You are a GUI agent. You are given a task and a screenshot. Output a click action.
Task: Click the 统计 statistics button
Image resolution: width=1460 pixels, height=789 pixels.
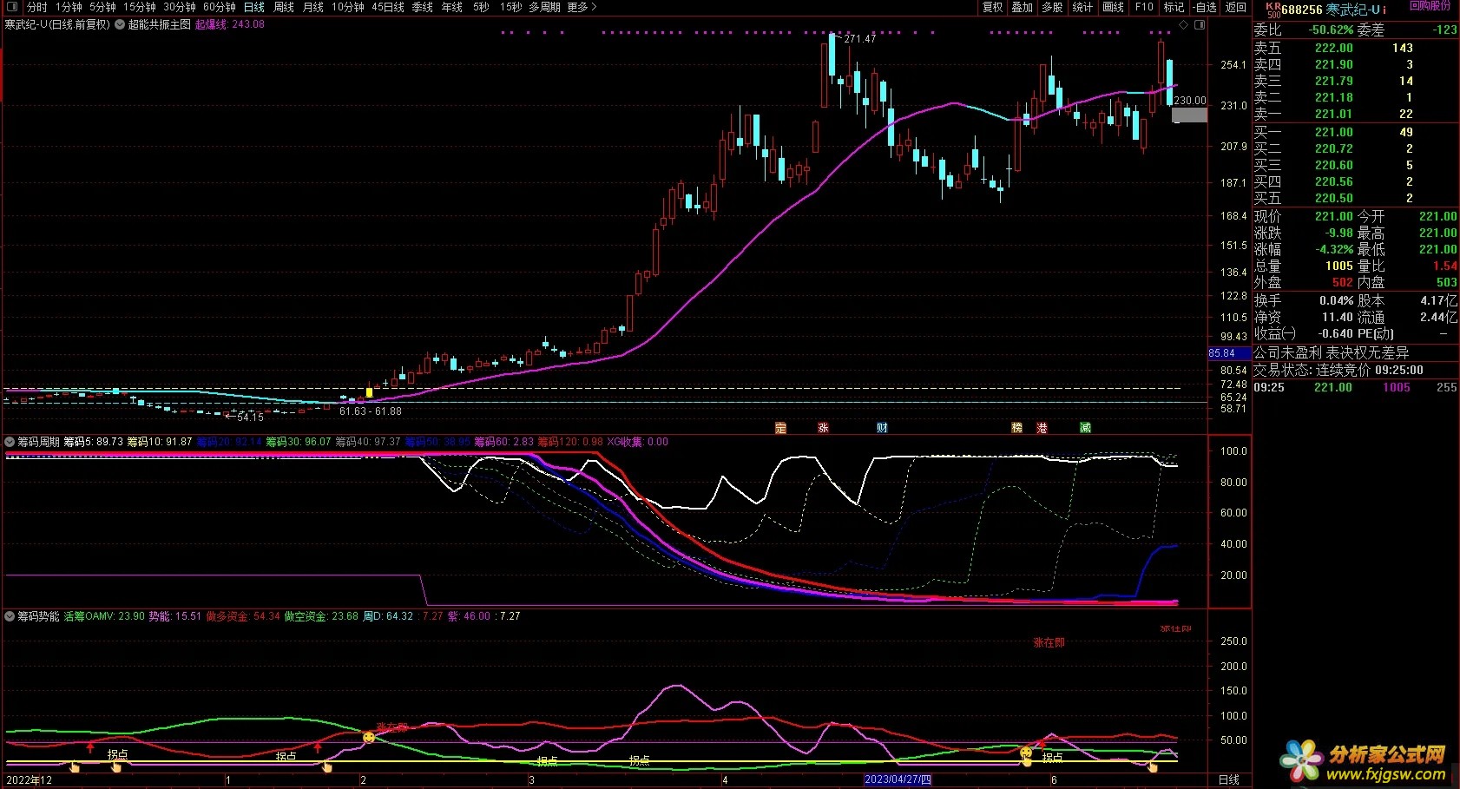[1082, 7]
